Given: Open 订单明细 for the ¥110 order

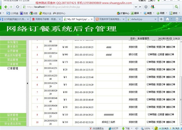Looking at the screenshot, I should (152, 115).
